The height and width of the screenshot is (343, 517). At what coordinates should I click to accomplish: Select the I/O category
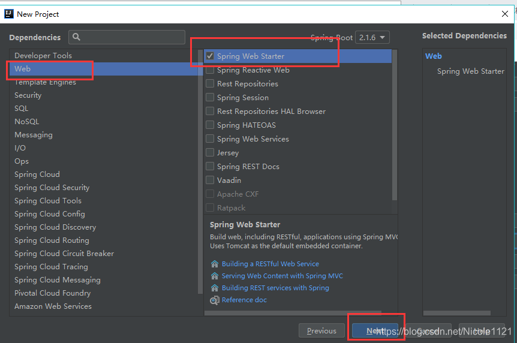[x=104, y=148]
